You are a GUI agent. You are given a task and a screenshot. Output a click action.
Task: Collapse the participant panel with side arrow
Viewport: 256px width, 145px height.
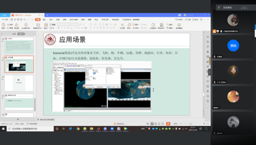tap(209, 72)
